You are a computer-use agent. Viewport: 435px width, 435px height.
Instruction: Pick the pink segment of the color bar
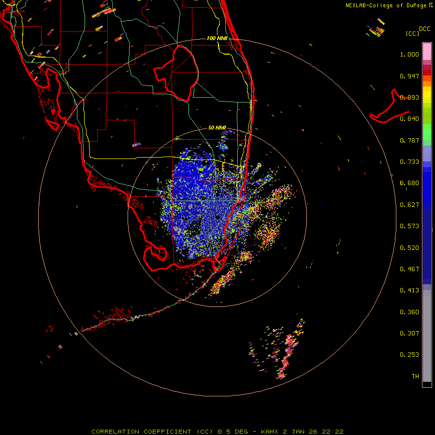[x=427, y=51]
